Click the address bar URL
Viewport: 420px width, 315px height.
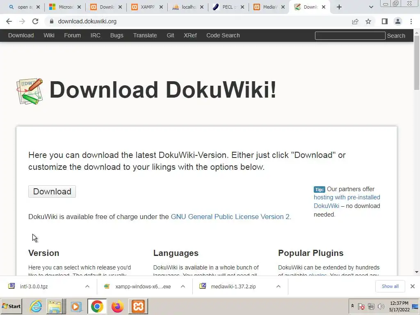click(x=87, y=21)
